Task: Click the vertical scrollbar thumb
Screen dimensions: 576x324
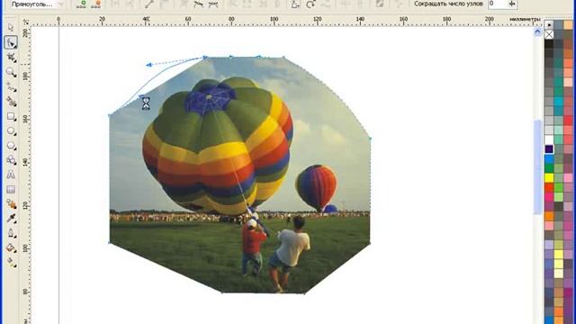Action: coord(537,166)
